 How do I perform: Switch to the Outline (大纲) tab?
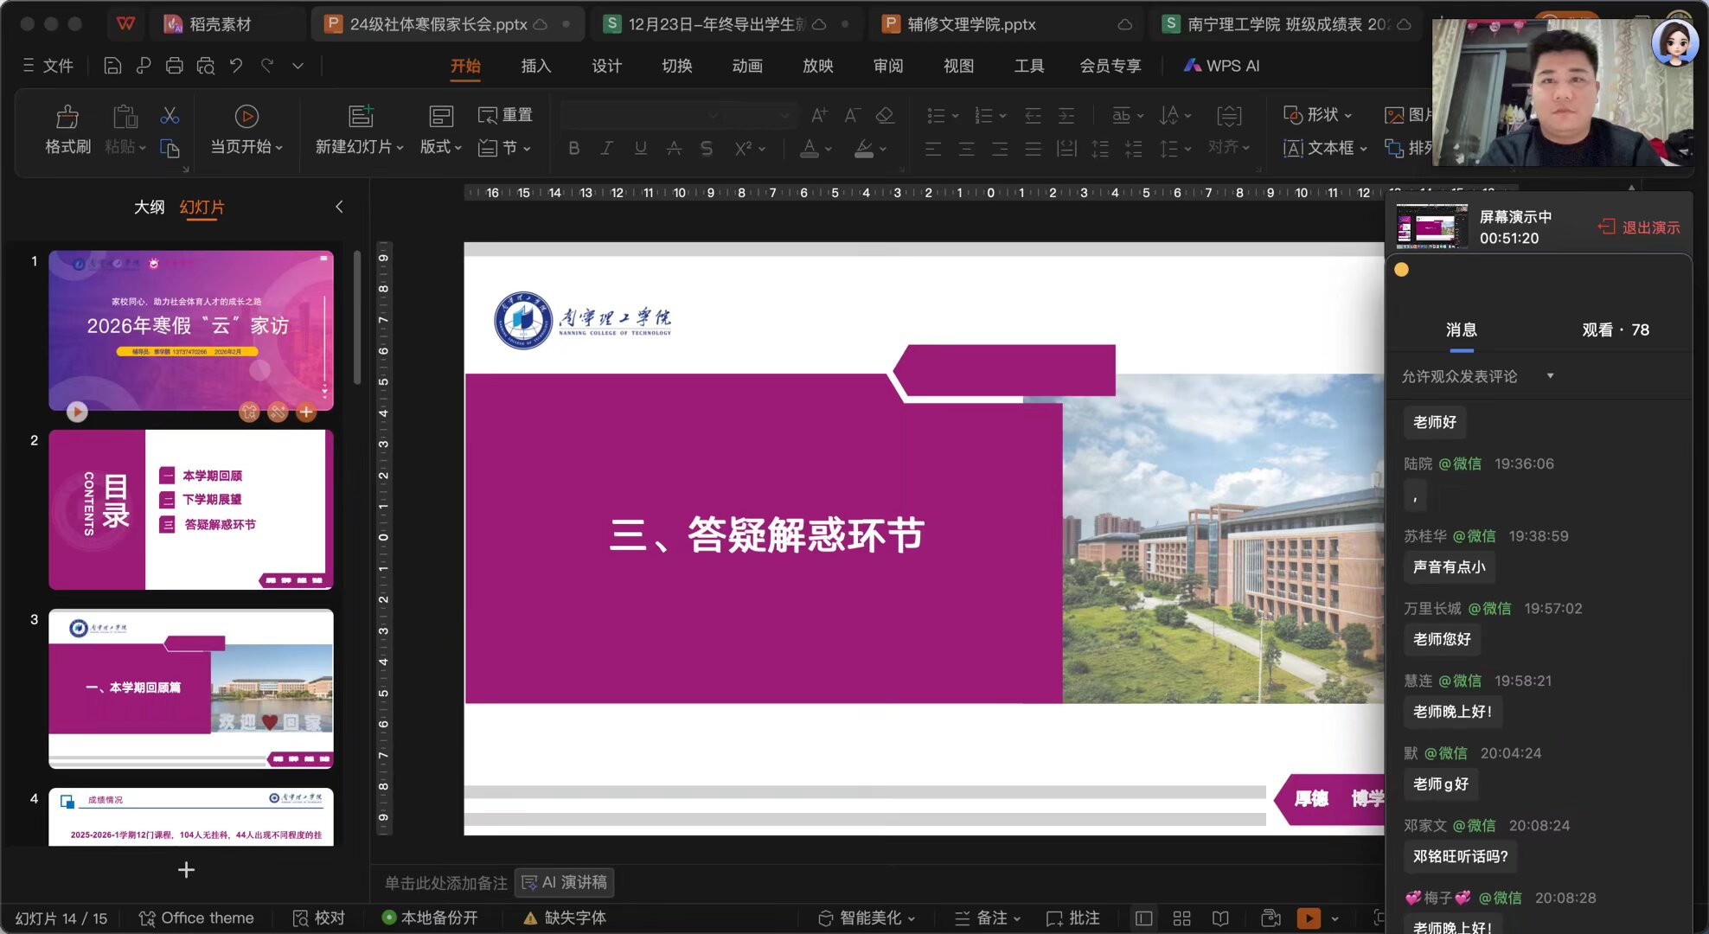pyautogui.click(x=149, y=207)
